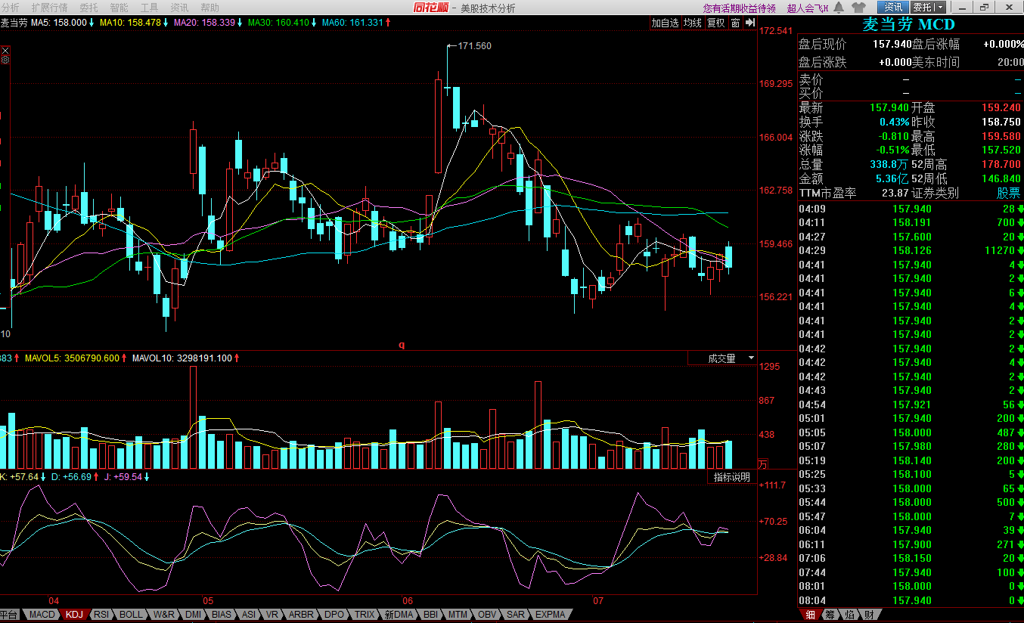Screen dimensions: 1024x623
Task: Open the 委托 dropdown button in title bar
Action: (926, 8)
